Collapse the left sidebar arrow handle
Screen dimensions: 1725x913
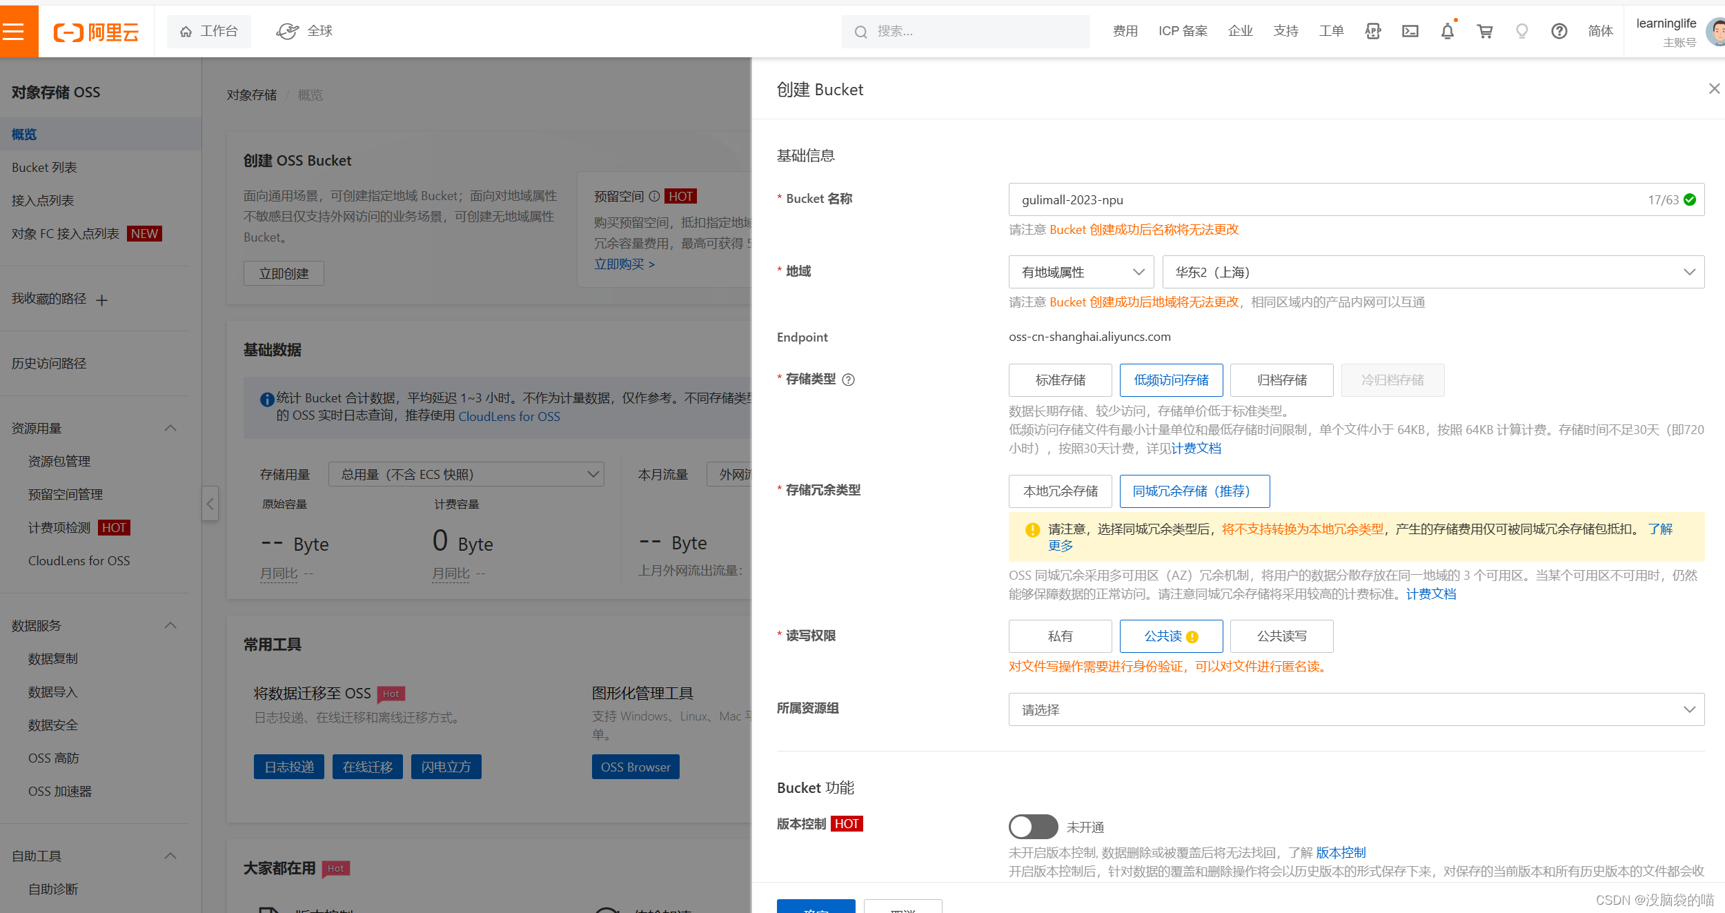[210, 504]
